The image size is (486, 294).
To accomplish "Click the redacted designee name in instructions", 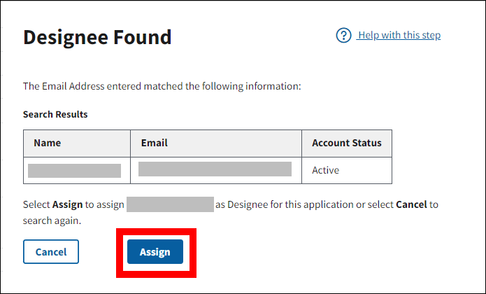I will [x=170, y=204].
